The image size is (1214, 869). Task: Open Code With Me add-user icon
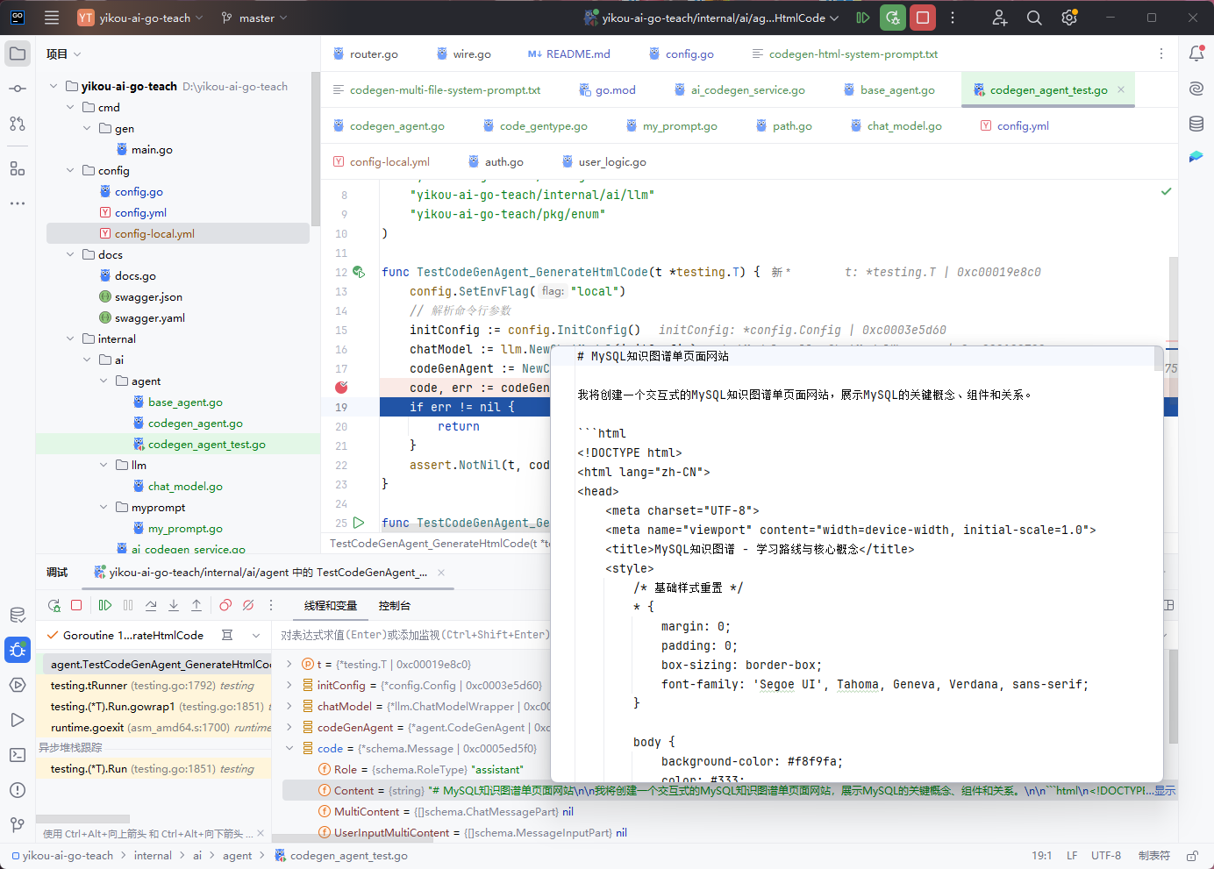click(x=1000, y=18)
